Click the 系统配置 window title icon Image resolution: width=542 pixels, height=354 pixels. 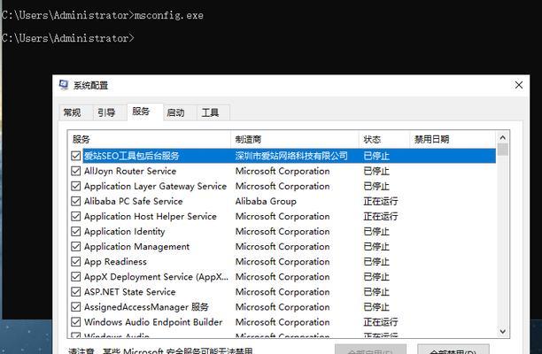[64, 85]
